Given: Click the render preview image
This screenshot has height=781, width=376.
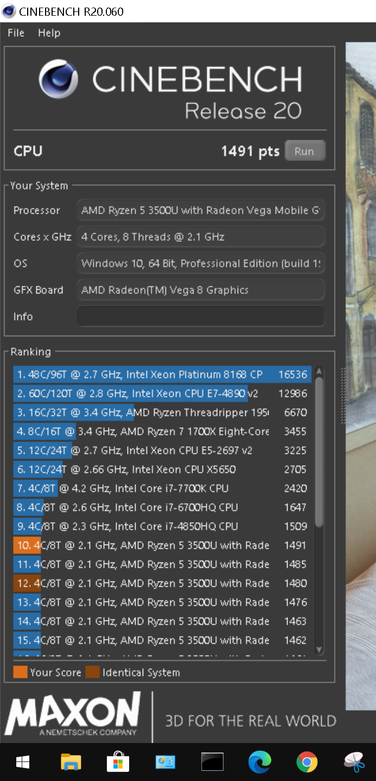Looking at the screenshot, I should tap(361, 376).
